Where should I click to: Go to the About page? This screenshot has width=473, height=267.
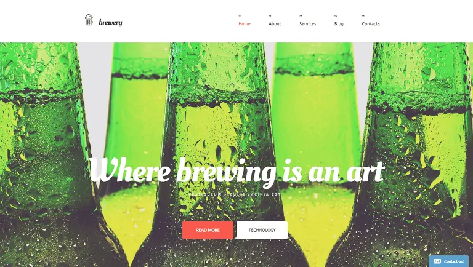pos(275,24)
